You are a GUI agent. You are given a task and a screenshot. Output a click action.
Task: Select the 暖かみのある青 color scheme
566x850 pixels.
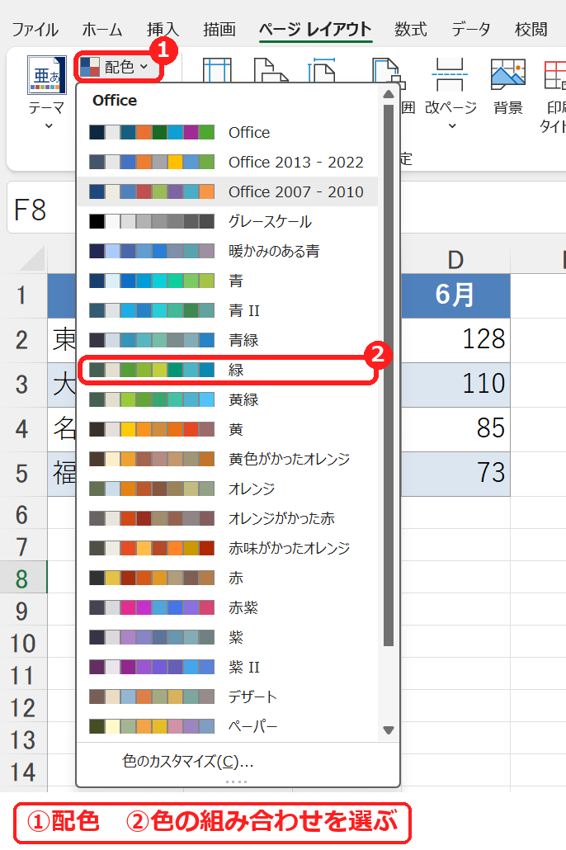coord(227,251)
